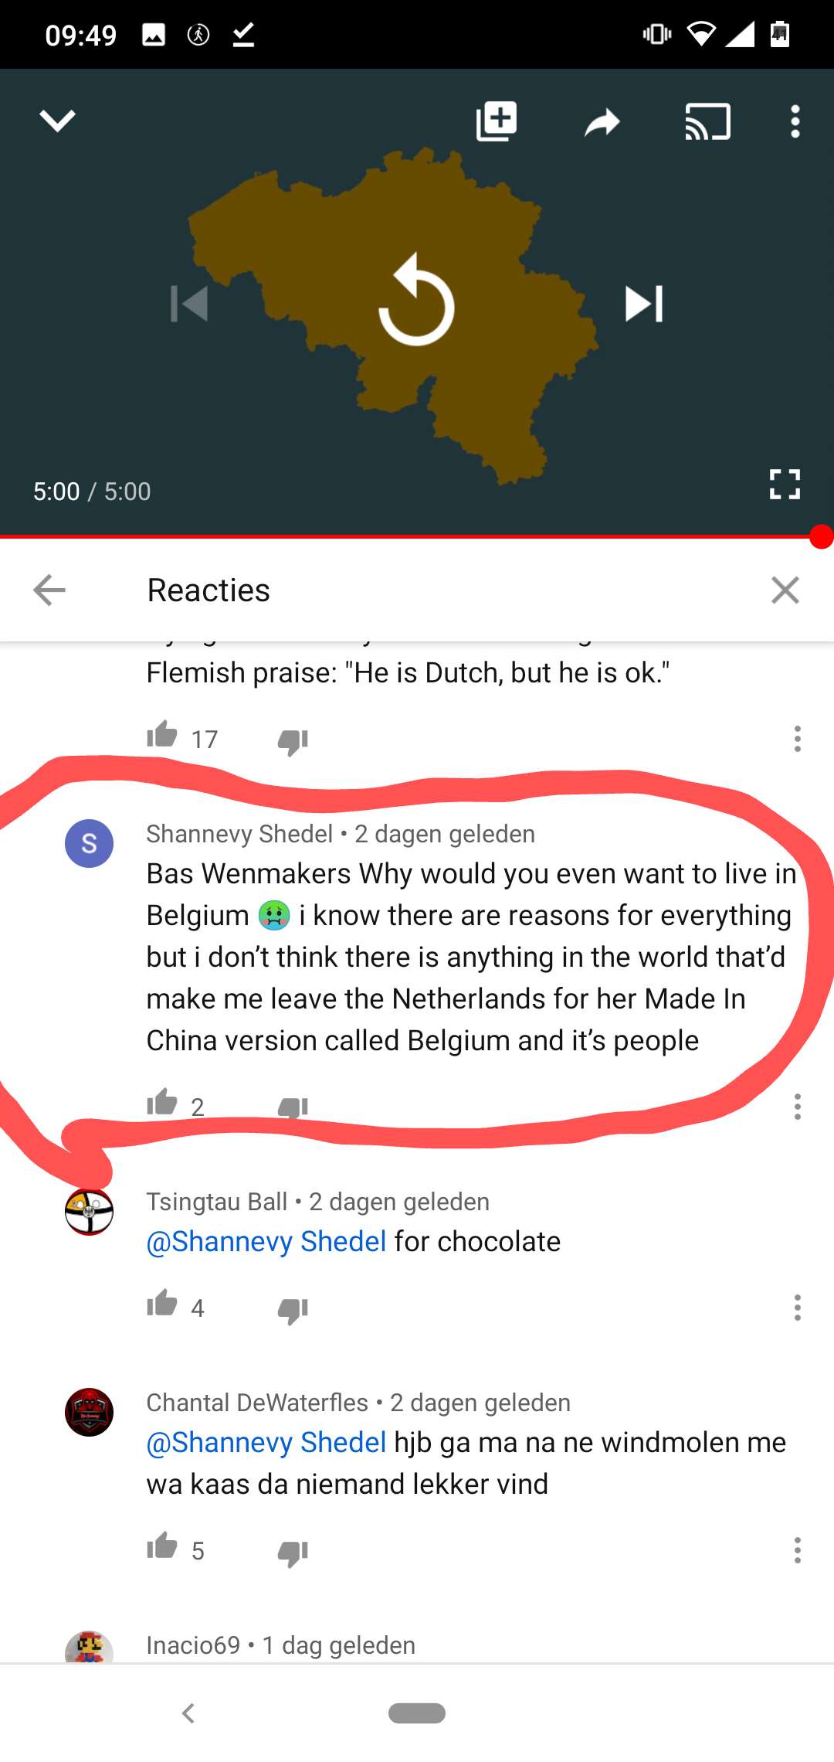
Task: Open options menu for Shannevy Shedel's comment
Action: [x=798, y=1107]
